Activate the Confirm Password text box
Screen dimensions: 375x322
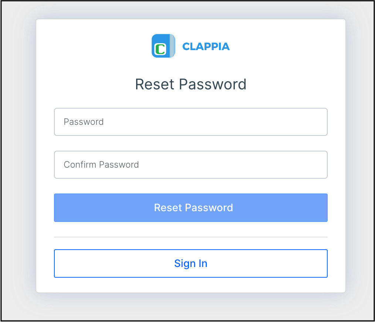[190, 165]
